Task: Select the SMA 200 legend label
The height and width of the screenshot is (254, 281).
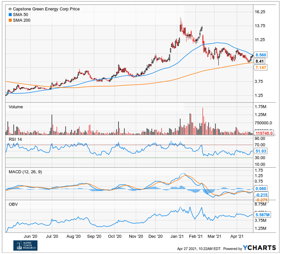Action: [21, 20]
